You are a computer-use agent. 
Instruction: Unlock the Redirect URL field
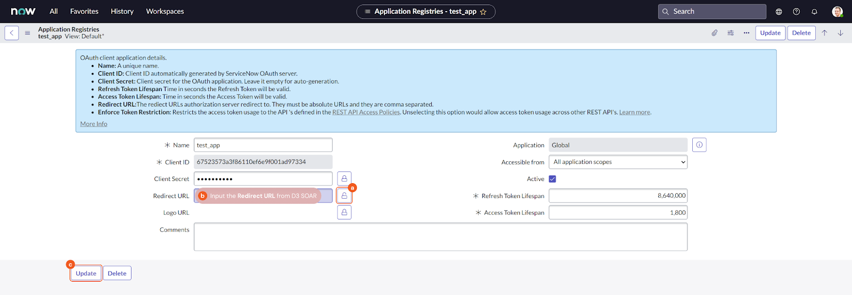(344, 196)
